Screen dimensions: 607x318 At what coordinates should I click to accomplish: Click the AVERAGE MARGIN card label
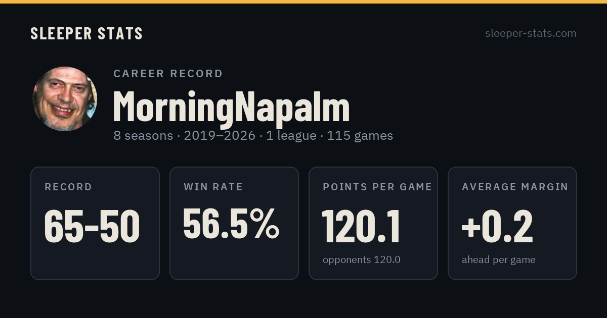(515, 187)
